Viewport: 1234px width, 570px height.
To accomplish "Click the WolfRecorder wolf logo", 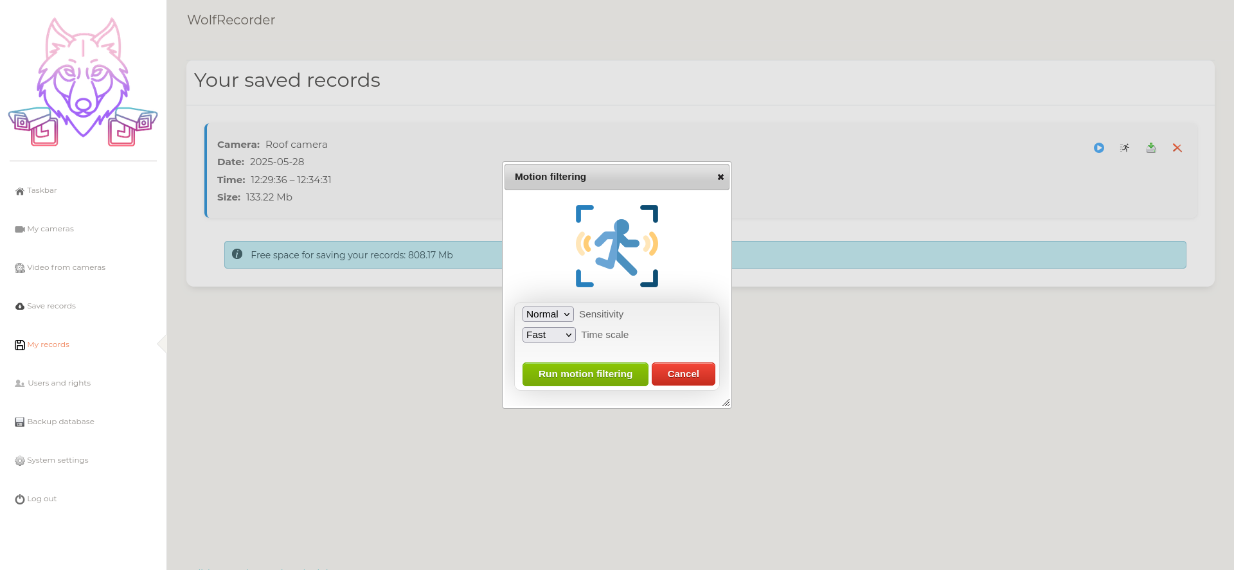I will point(83,82).
